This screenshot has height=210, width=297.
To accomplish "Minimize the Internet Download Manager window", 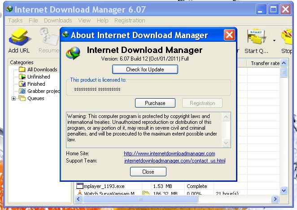I will [261, 9].
